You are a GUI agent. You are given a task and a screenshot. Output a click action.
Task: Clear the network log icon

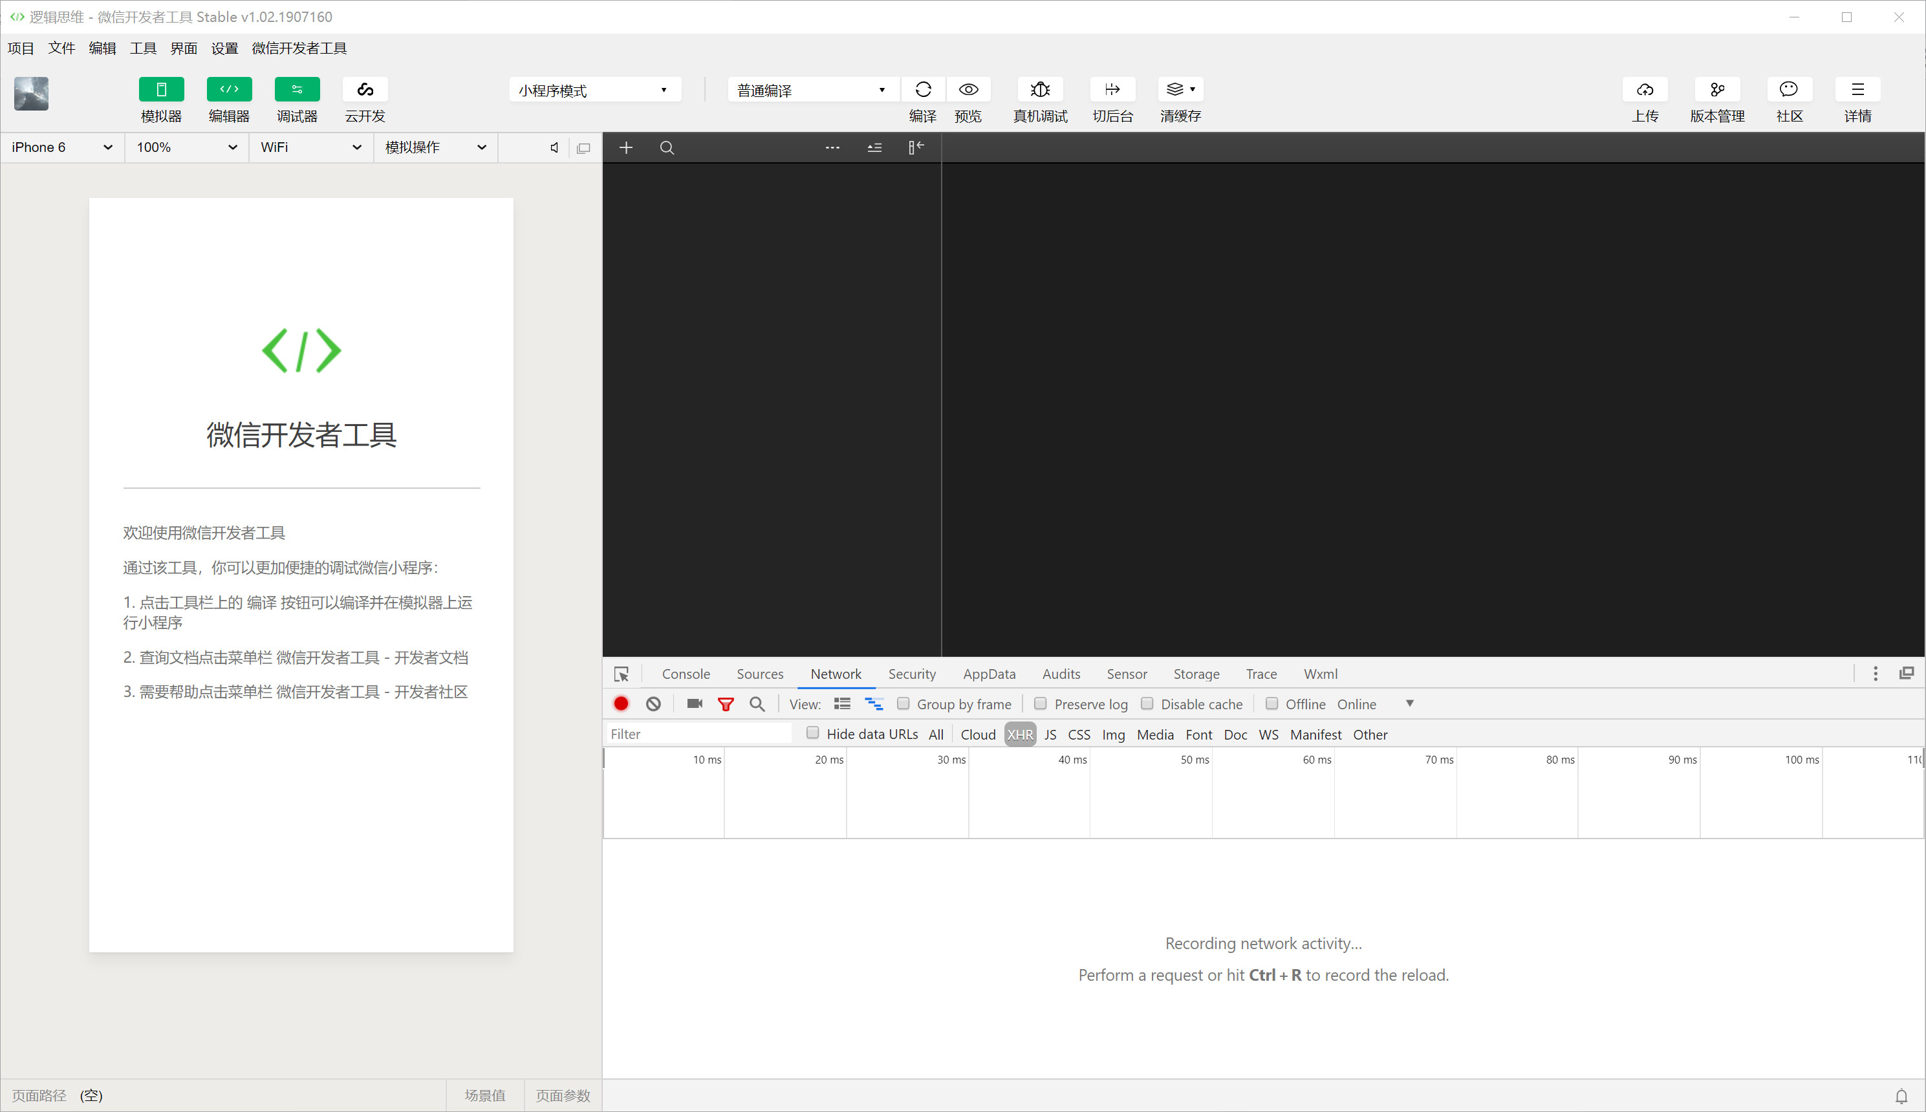point(653,704)
